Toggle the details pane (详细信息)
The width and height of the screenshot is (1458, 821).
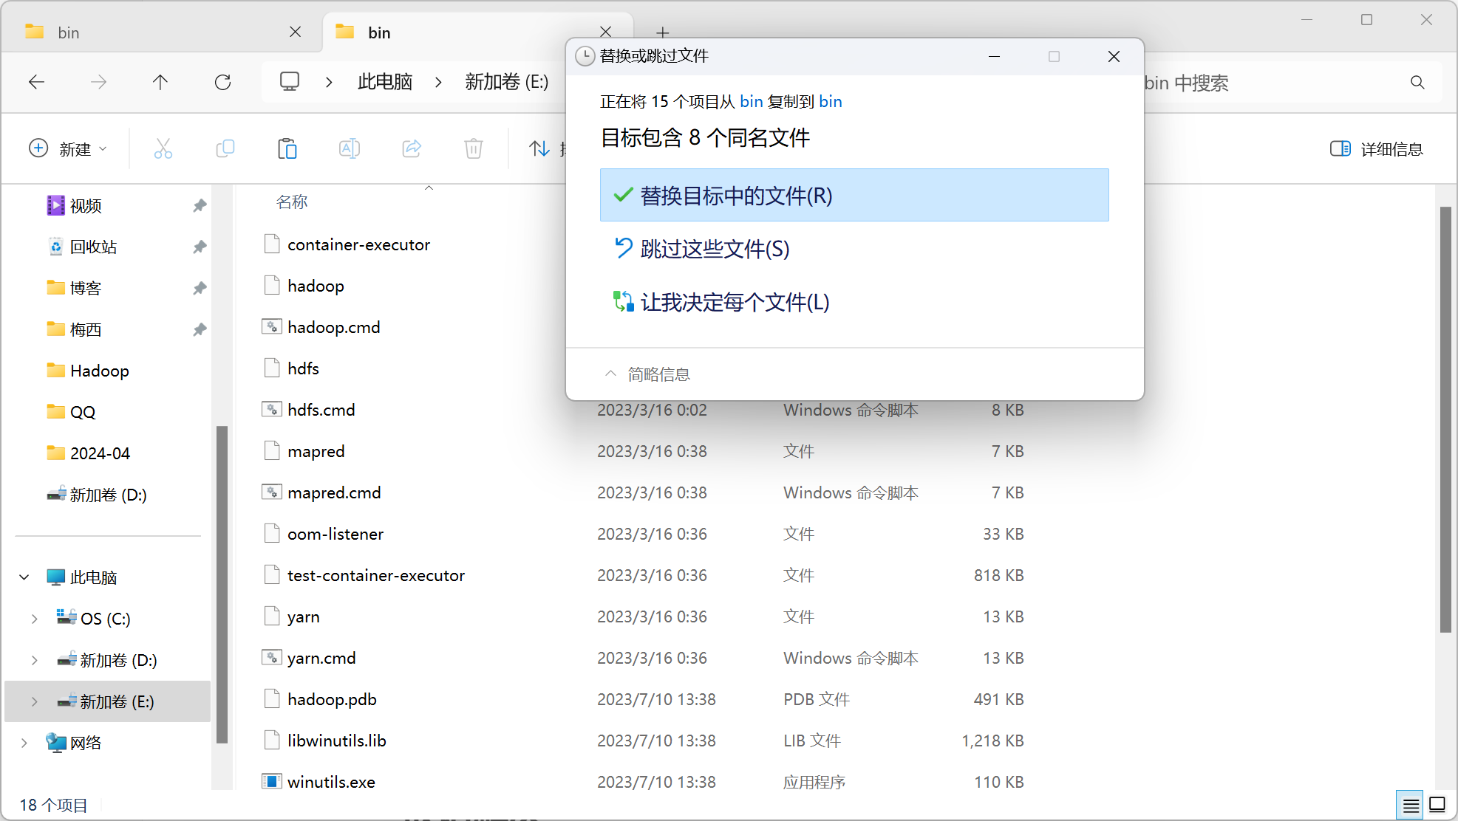coord(1376,149)
